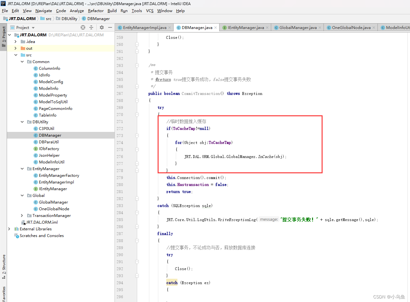Expand External Libraries node
This screenshot has width=410, height=302.
coord(9,229)
